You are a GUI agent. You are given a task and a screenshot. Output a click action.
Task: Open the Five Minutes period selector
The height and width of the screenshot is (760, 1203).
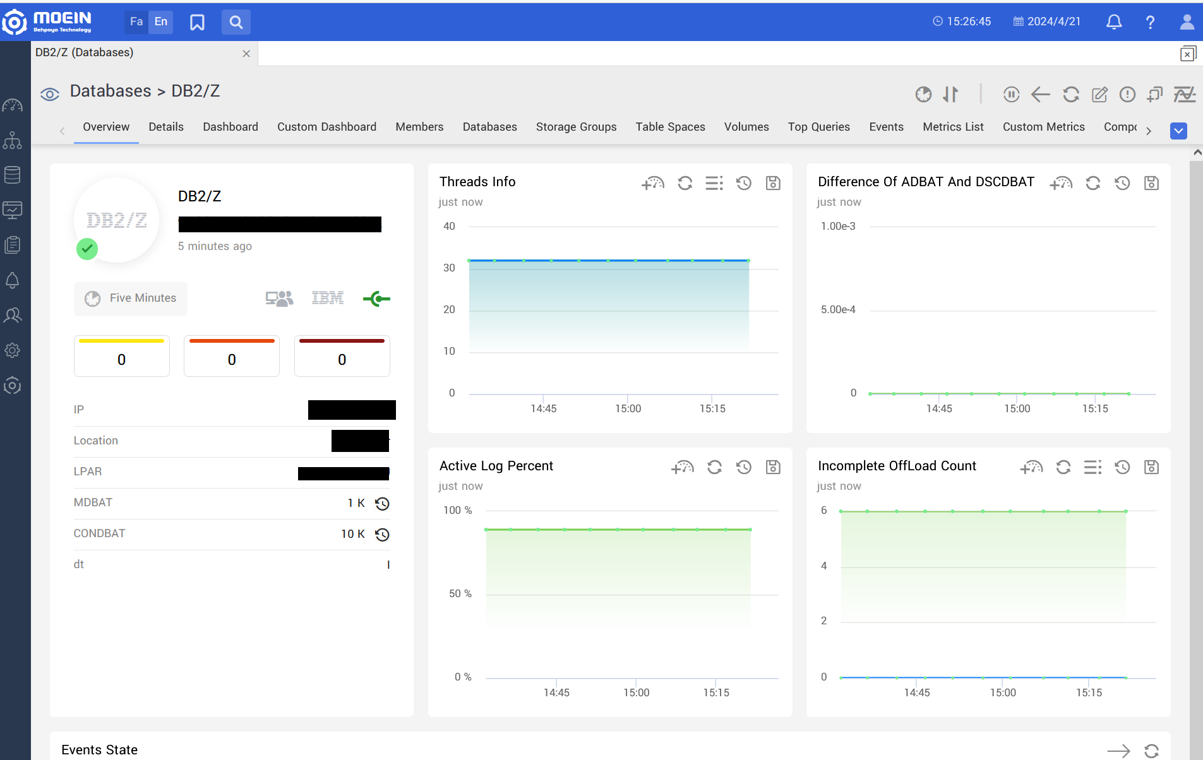point(131,299)
